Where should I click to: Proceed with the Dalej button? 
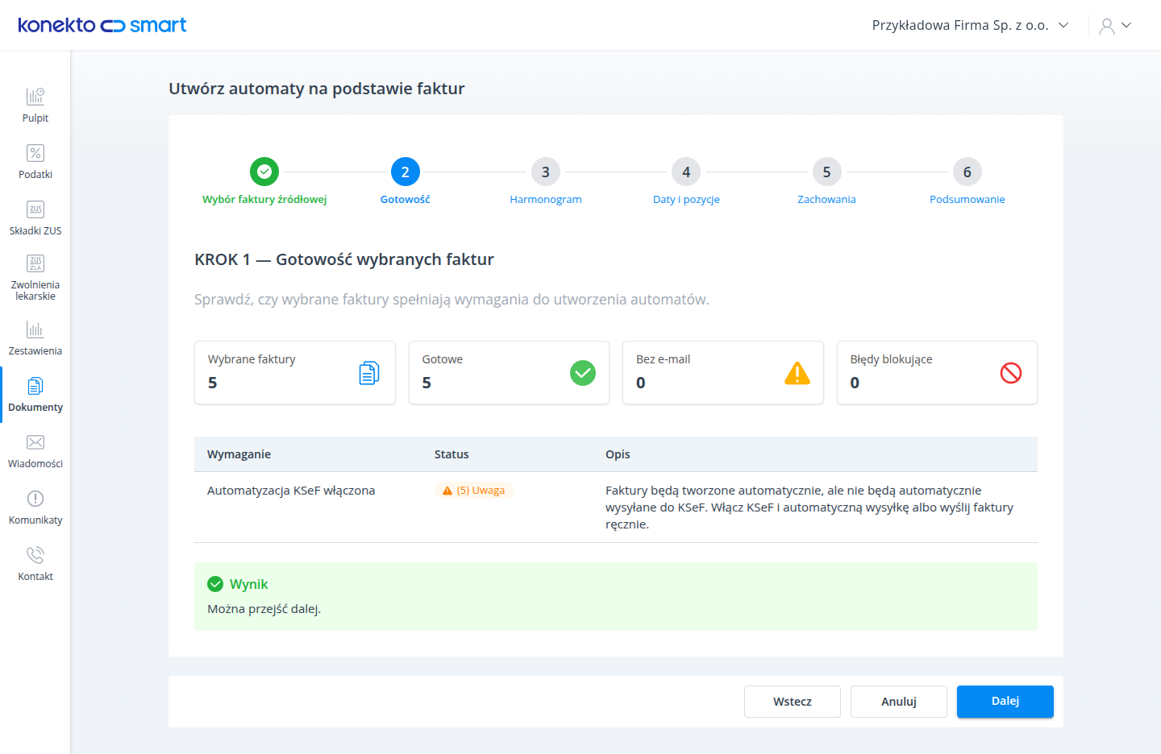pos(1005,702)
